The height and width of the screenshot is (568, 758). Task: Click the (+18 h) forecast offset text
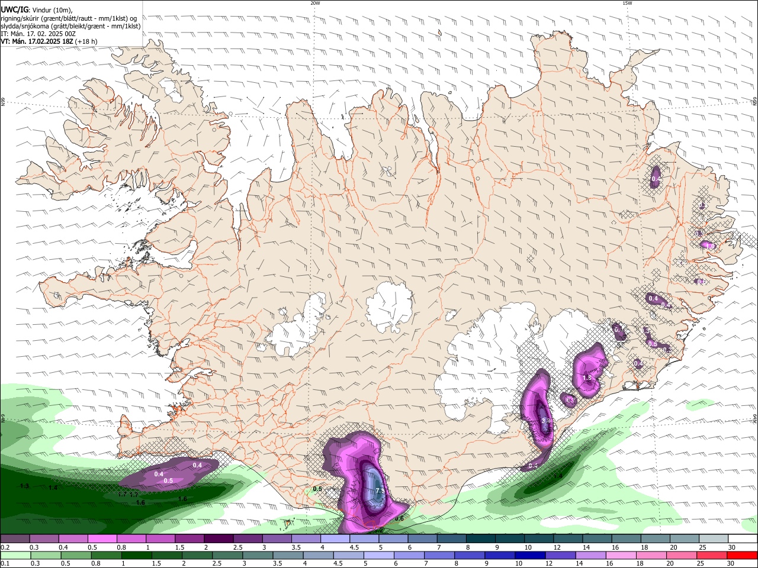click(x=86, y=41)
